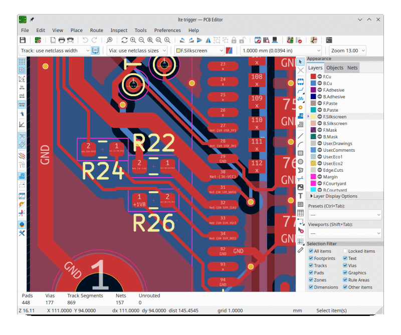Switch to the Nets tab

tap(353, 67)
